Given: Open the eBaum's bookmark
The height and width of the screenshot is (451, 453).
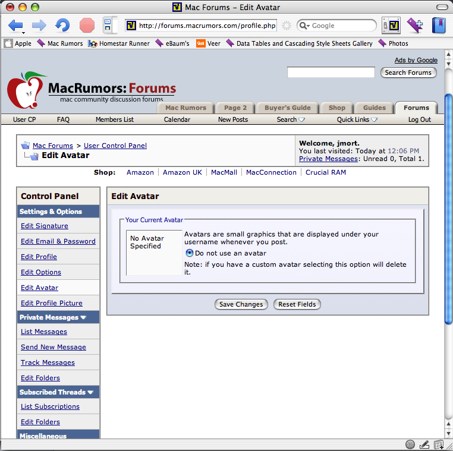Looking at the screenshot, I should 172,43.
